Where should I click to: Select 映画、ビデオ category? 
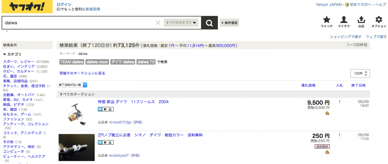14,104
